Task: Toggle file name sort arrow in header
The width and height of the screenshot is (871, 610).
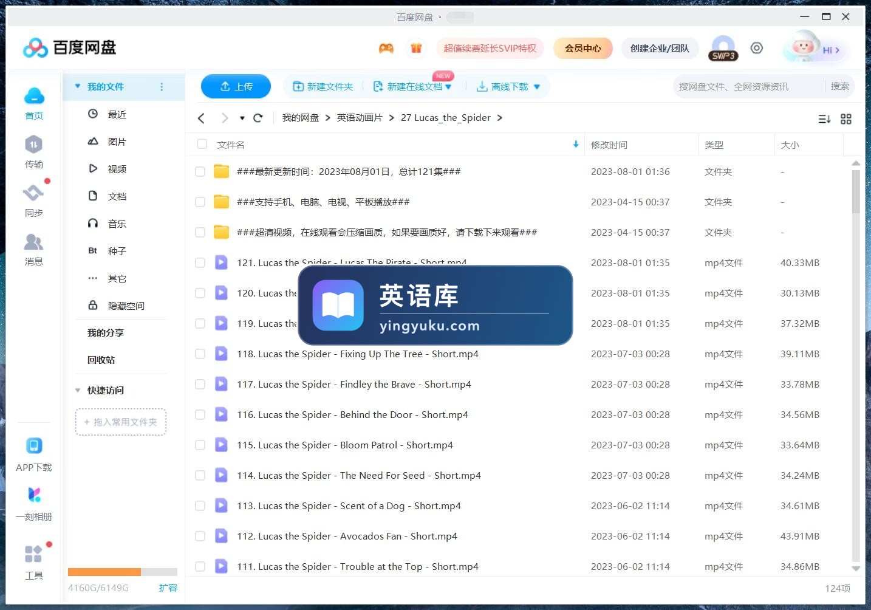Action: pyautogui.click(x=576, y=144)
